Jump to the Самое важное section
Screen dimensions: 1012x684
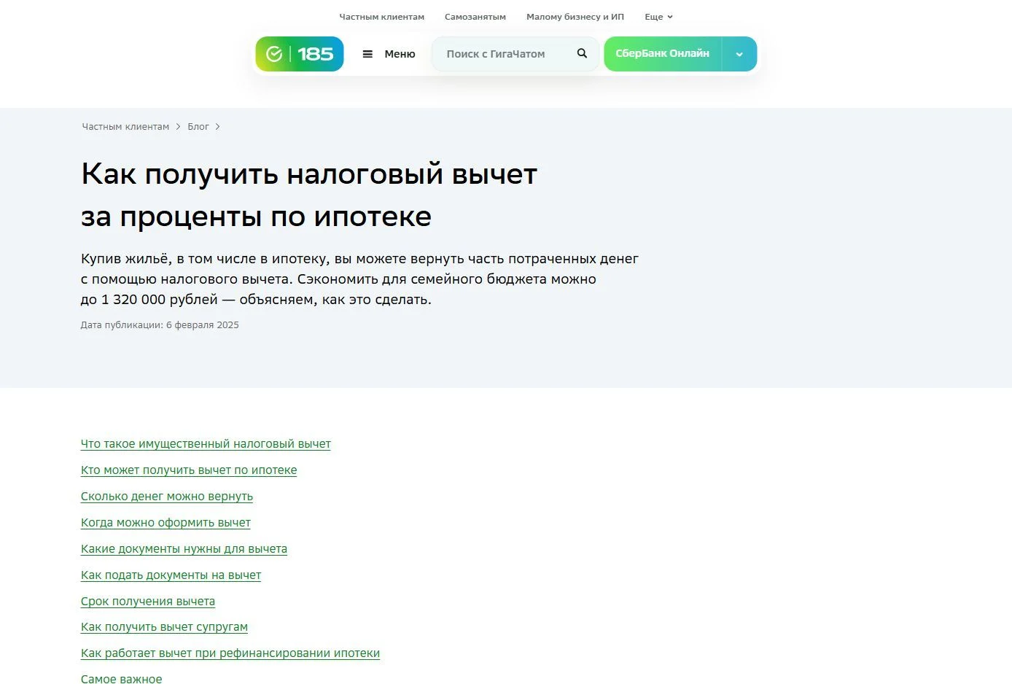pos(122,679)
